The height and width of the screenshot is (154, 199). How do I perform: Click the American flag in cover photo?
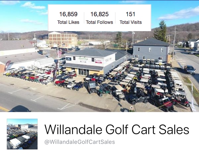[x=59, y=53]
